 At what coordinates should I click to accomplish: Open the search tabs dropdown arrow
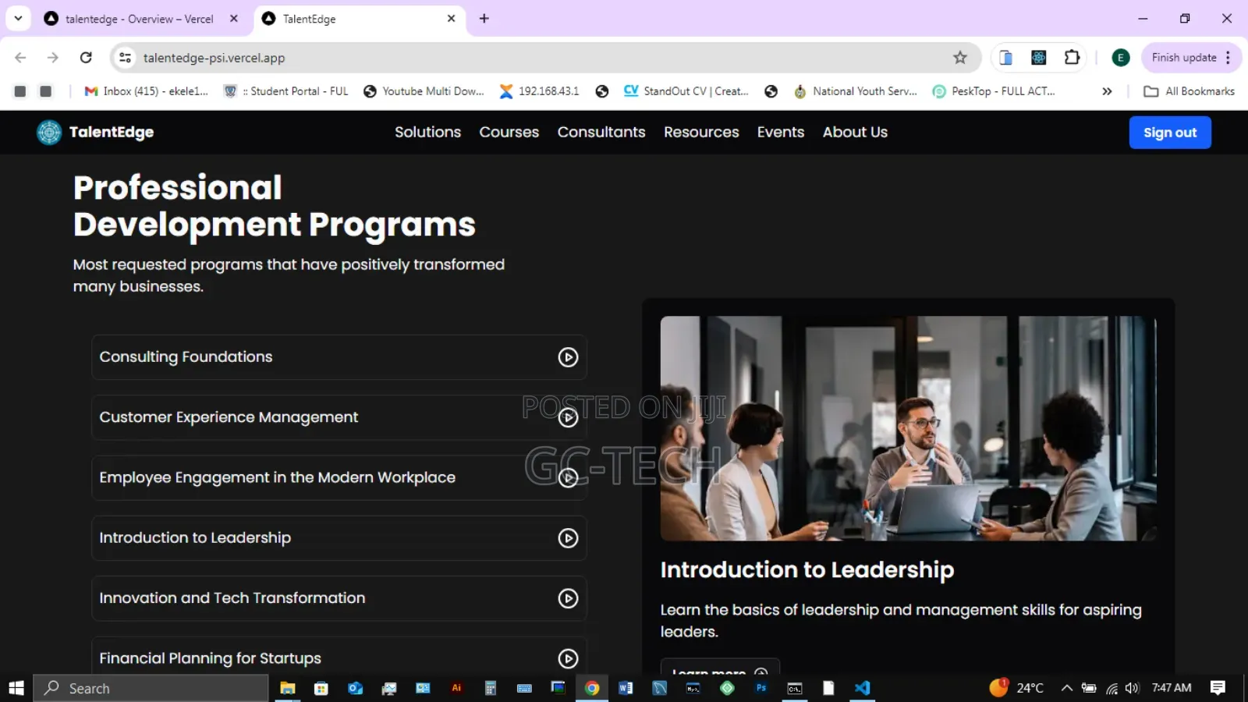[x=18, y=19]
